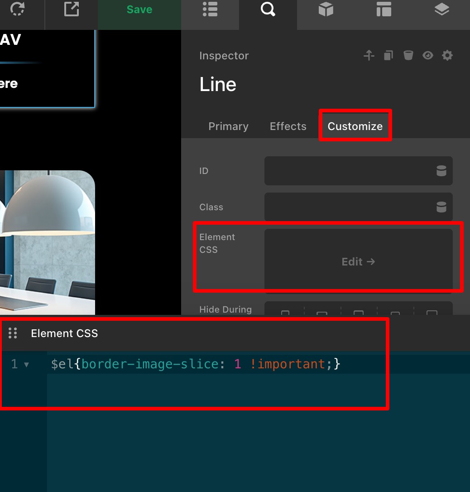Open the layout templates icon
Image resolution: width=470 pixels, height=492 pixels.
(384, 10)
